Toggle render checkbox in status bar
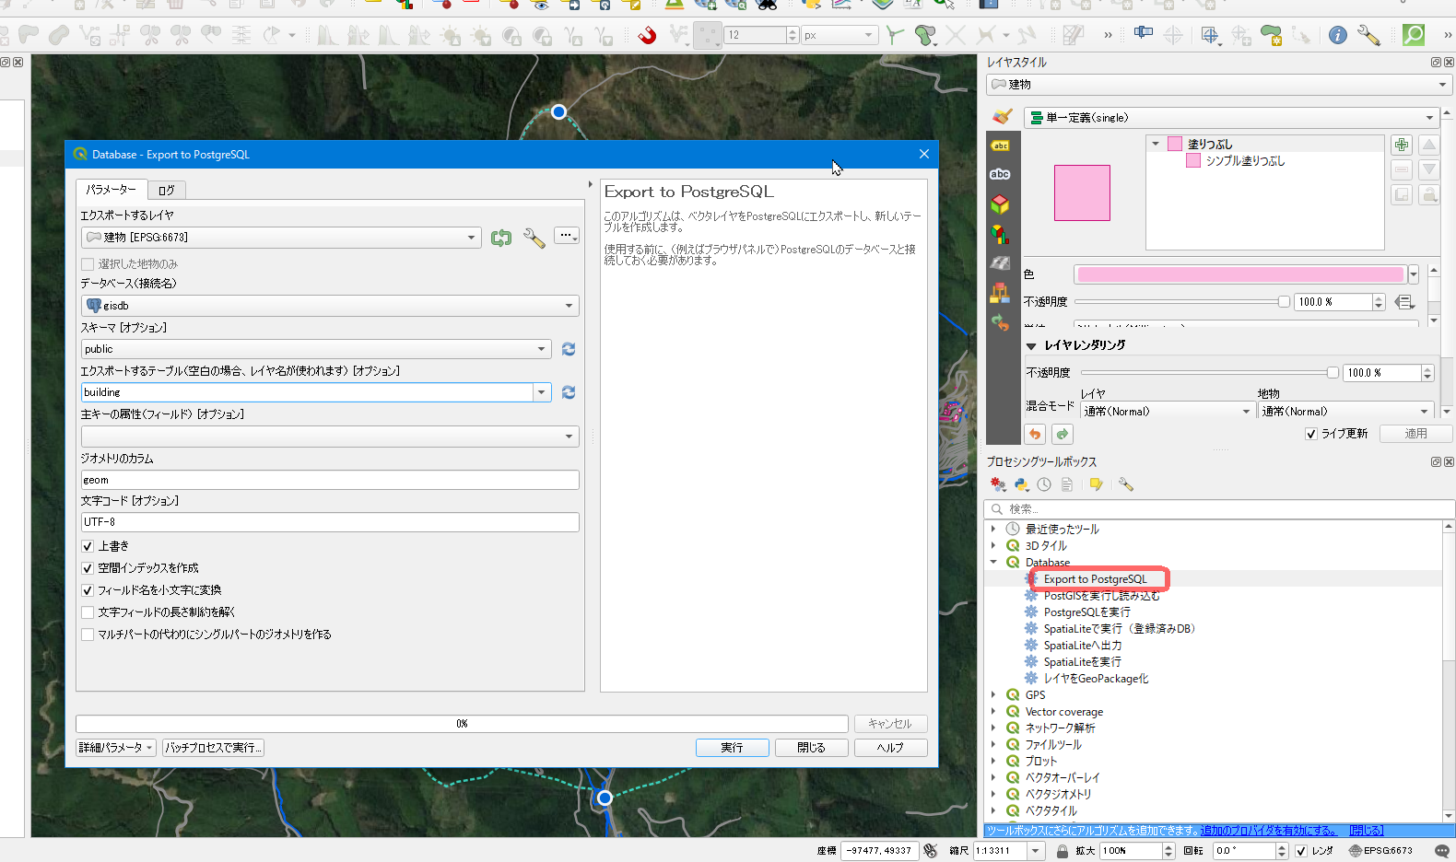1456x862 pixels. click(1301, 851)
